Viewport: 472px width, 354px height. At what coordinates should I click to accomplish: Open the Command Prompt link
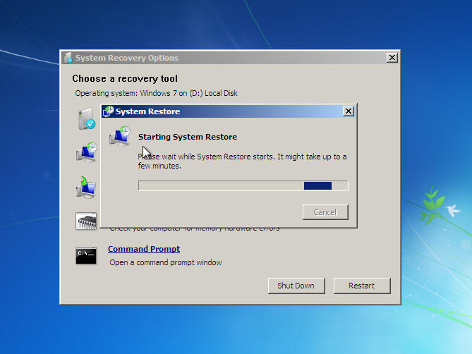143,249
